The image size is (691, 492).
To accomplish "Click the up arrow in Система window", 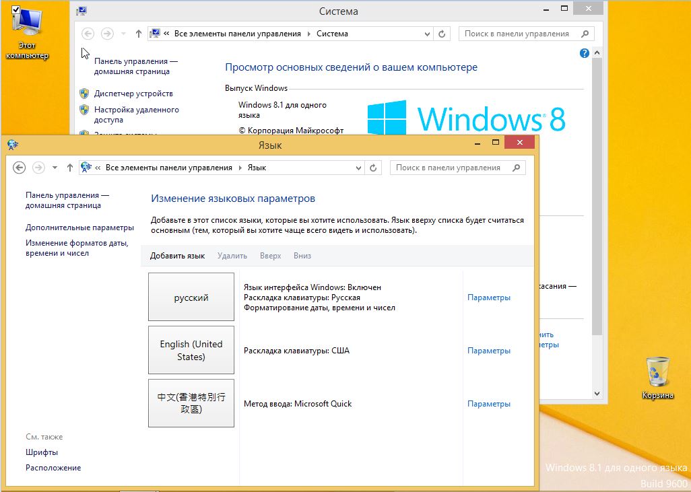I will [x=139, y=34].
